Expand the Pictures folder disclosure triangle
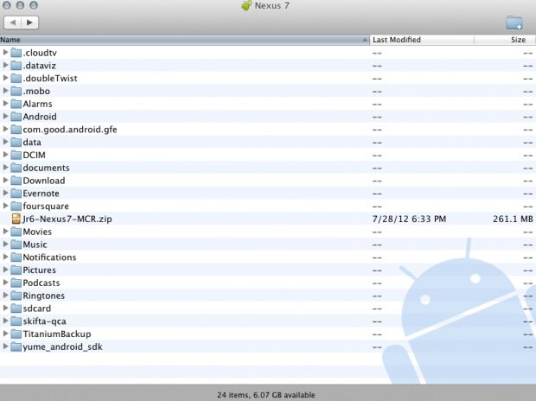Screen dimensions: 536x401 pyautogui.click(x=6, y=270)
